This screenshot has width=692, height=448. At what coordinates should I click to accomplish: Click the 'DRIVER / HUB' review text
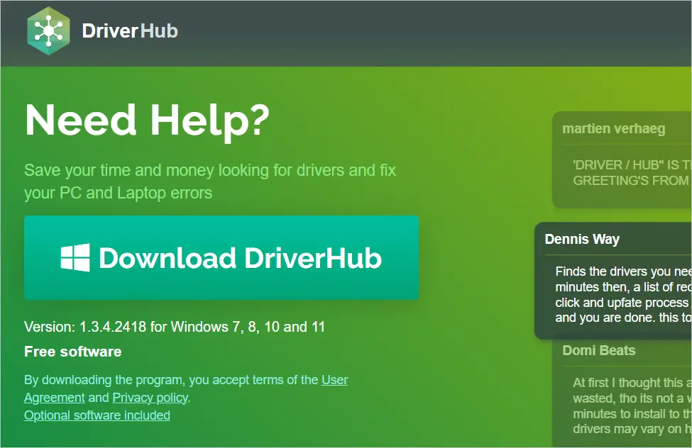pyautogui.click(x=632, y=173)
